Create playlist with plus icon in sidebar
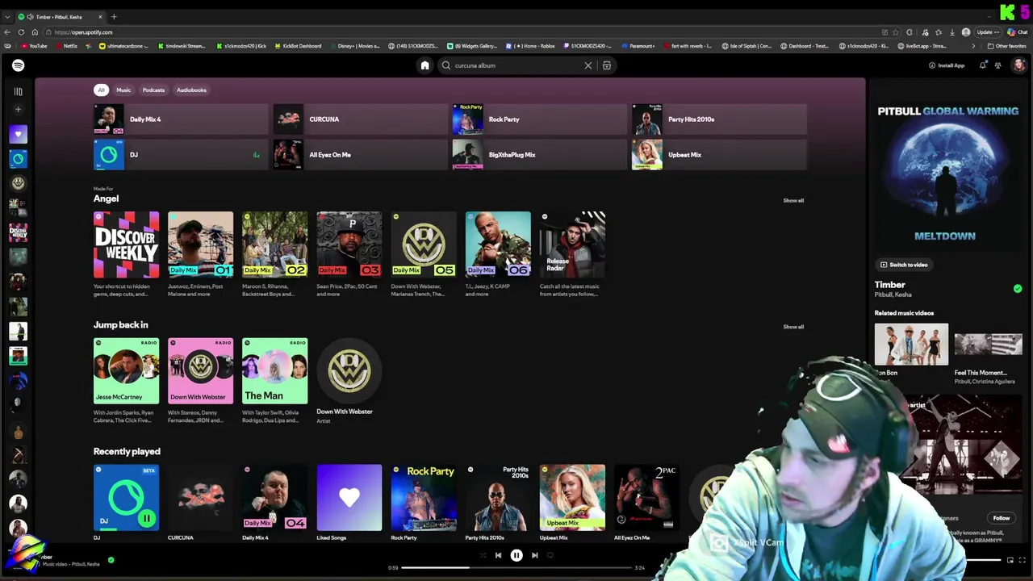Viewport: 1033px width, 581px height. point(18,109)
